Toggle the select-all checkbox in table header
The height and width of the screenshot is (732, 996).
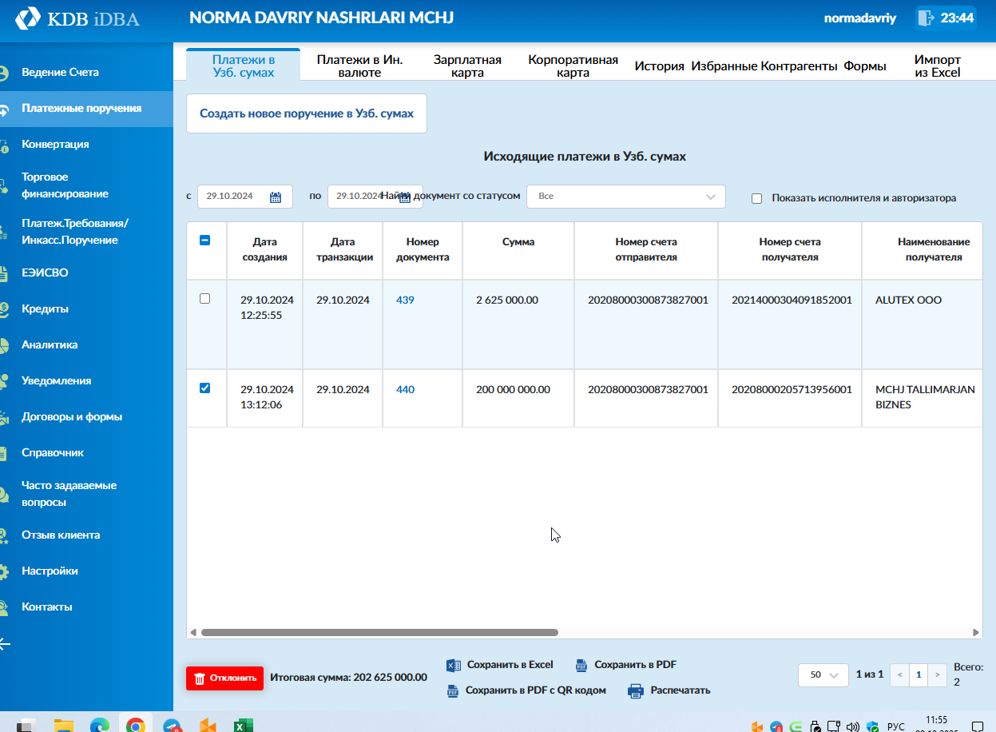[204, 240]
